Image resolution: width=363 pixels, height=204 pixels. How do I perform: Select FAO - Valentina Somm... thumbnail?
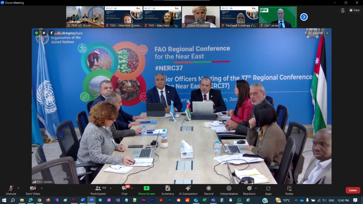point(124,17)
